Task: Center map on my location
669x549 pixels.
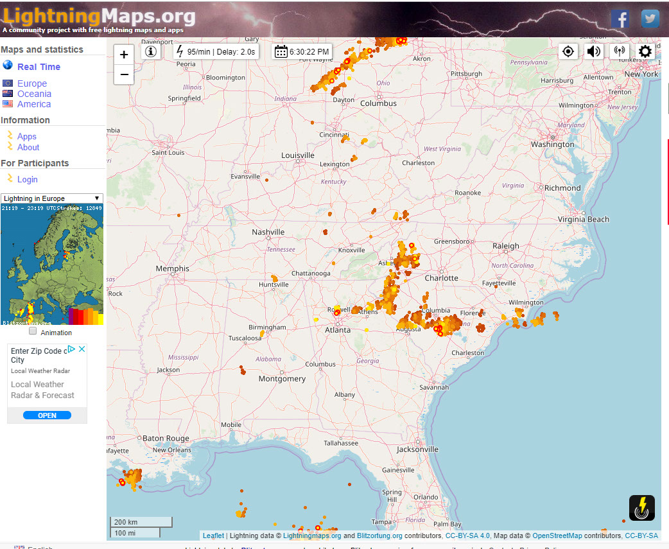Action: [568, 51]
